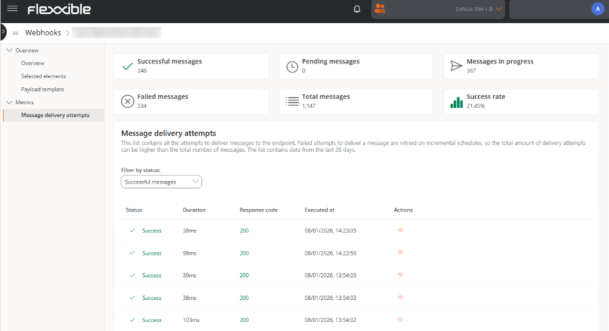
Task: Collapse the Metrics tree section
Action: (9, 102)
